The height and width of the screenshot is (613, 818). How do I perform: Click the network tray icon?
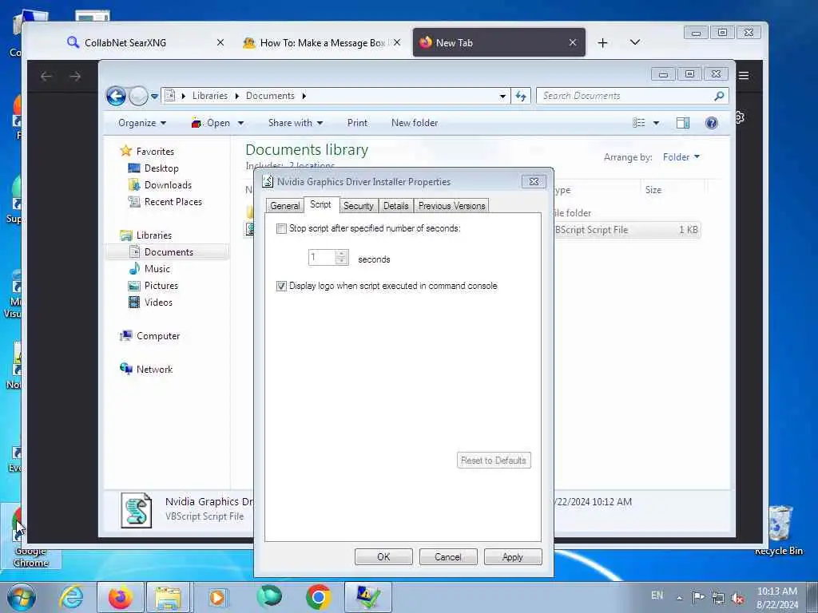[x=718, y=598]
